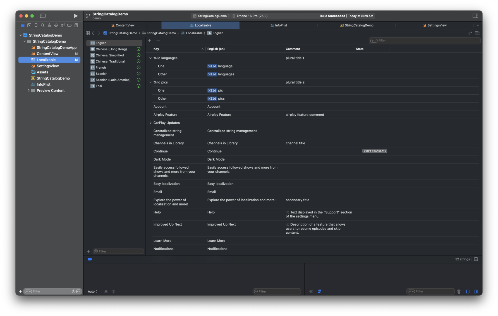498x316 pixels.
Task: Toggle the debug area panel icon
Action: coord(476,260)
